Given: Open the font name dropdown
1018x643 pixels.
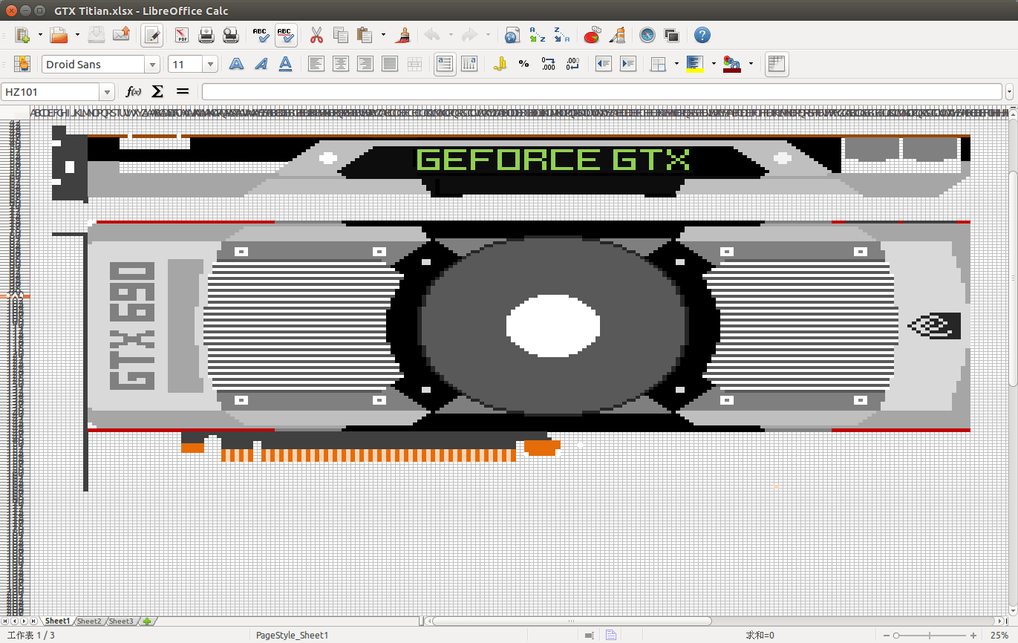Looking at the screenshot, I should tap(153, 65).
